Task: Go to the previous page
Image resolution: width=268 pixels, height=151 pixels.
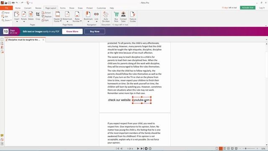Action: (x=121, y=148)
